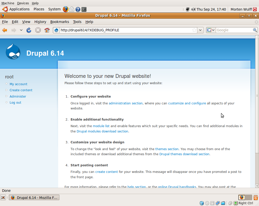Expand the Create content menu arrow
The height and width of the screenshot is (206, 259).
(x=6, y=90)
